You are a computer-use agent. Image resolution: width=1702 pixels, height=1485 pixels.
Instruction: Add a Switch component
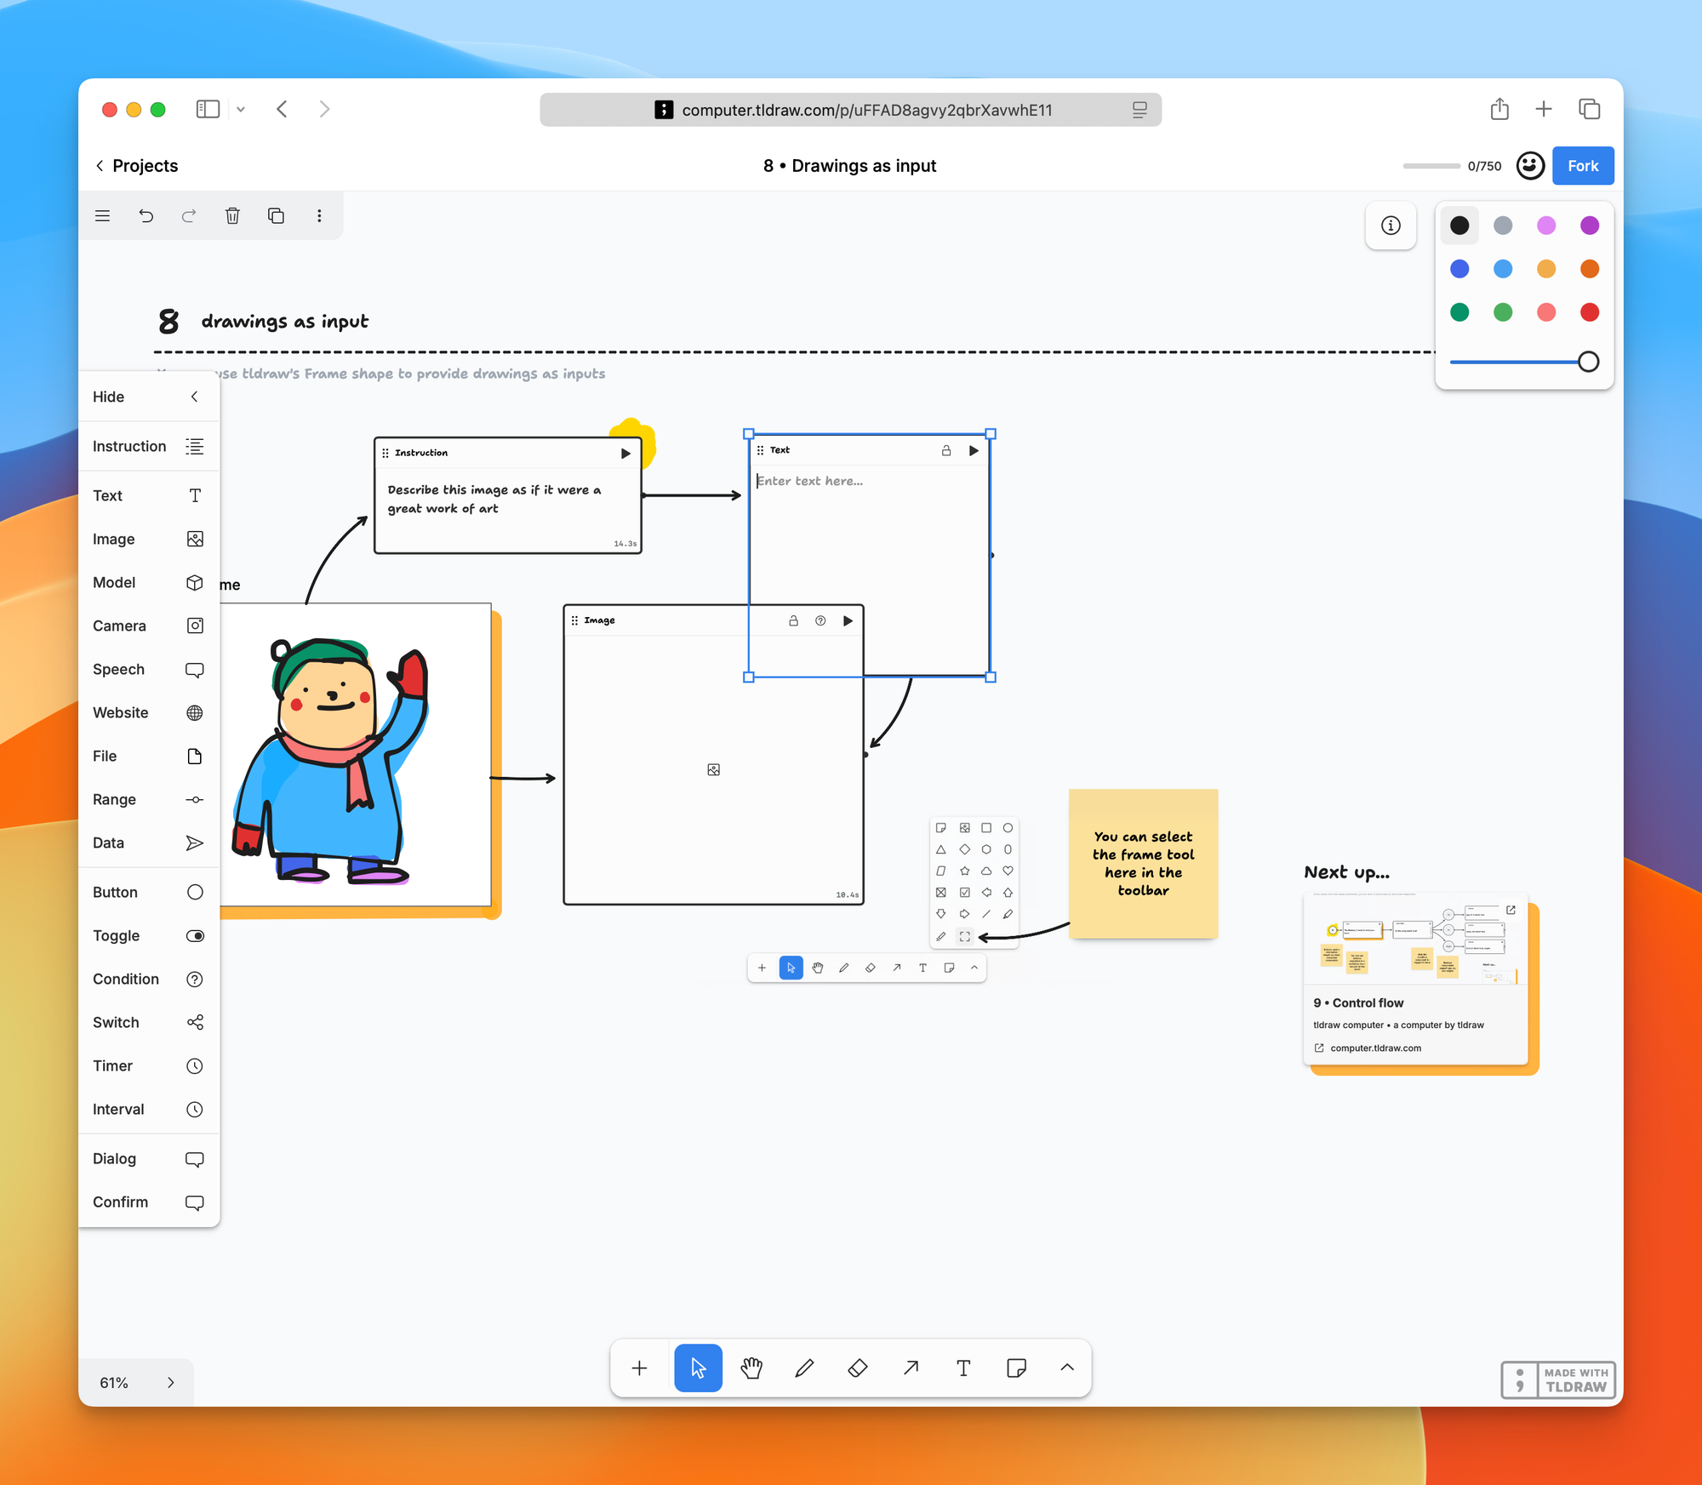coord(149,1022)
